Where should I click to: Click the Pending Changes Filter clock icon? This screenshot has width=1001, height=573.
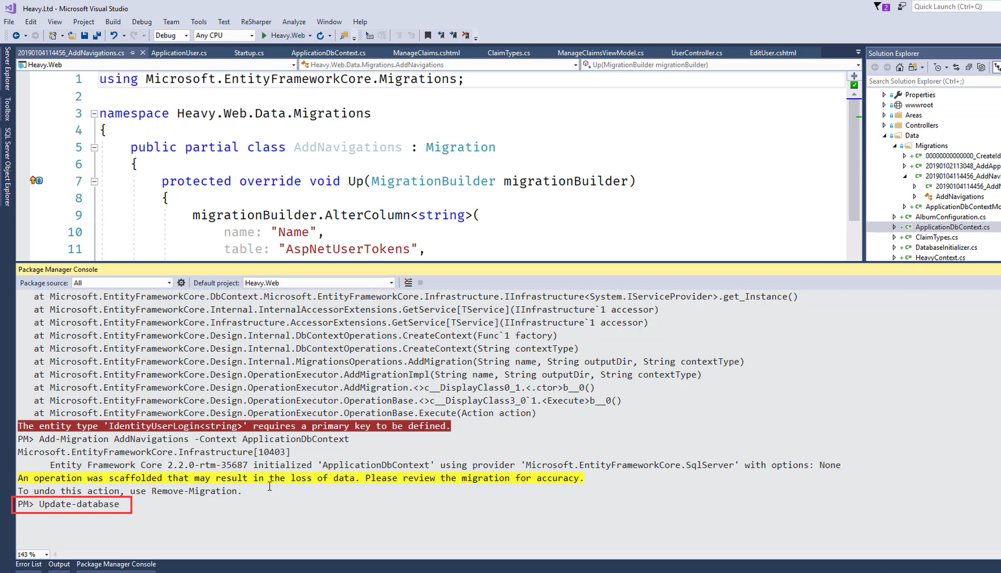[937, 67]
